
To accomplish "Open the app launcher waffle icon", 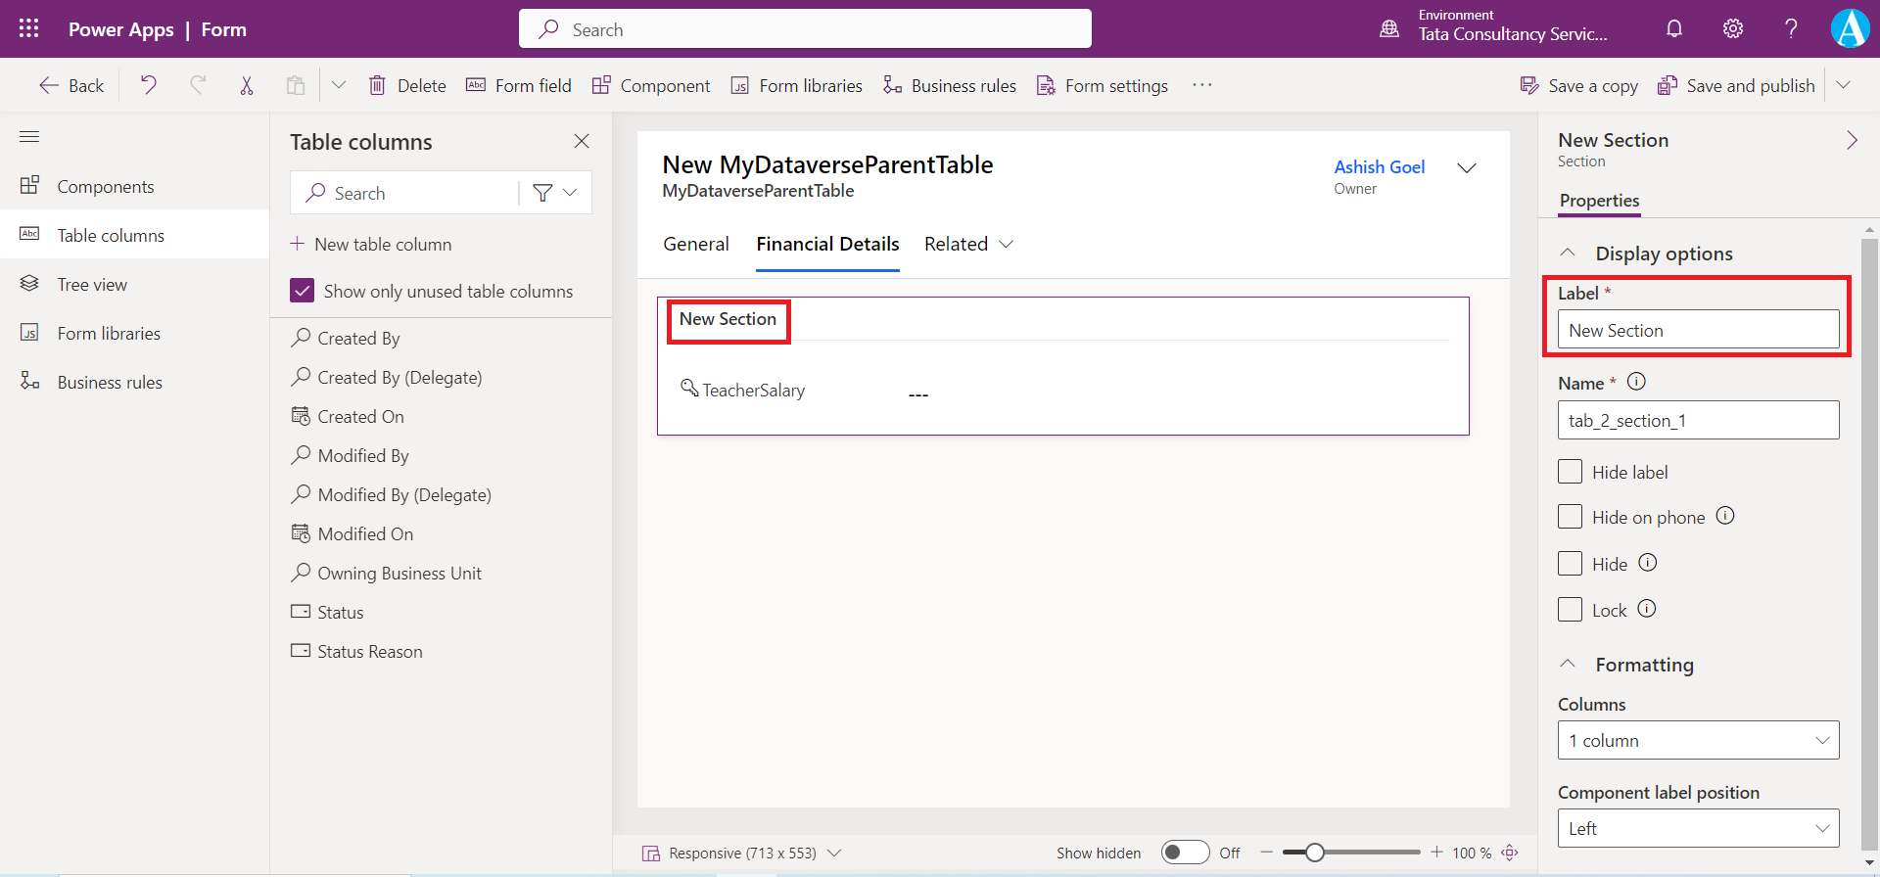I will click(x=29, y=29).
